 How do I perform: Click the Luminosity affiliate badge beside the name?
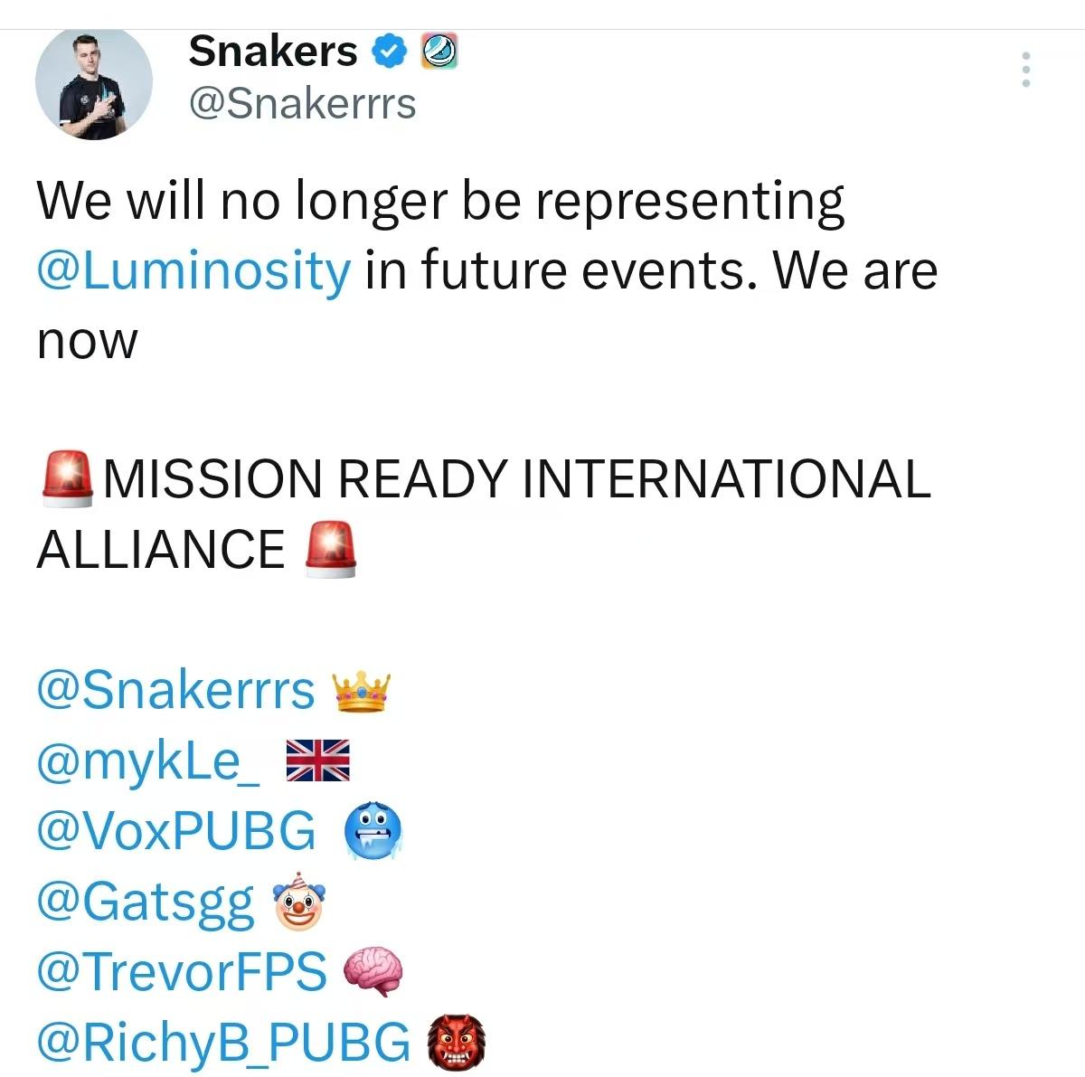coord(439,52)
